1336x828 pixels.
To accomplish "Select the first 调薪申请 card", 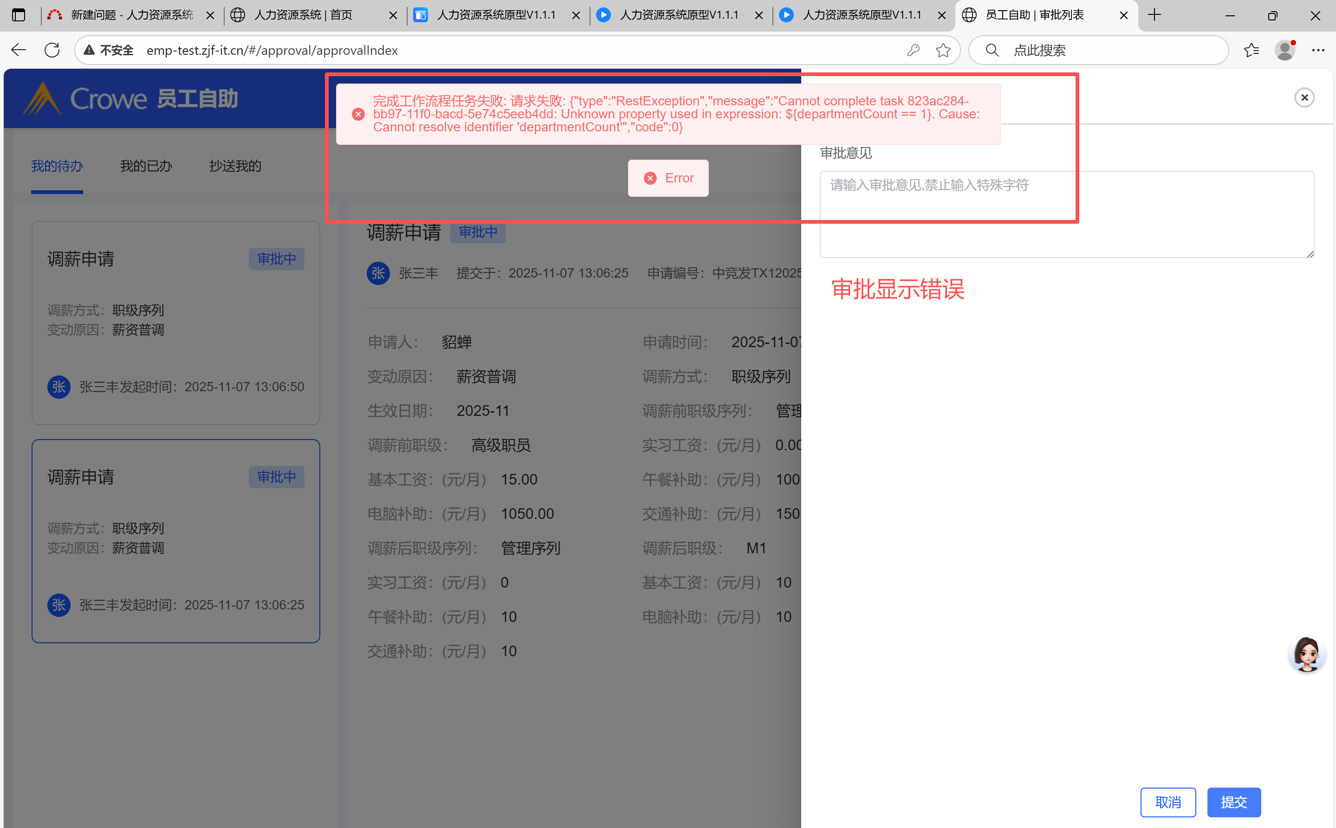I will click(176, 323).
